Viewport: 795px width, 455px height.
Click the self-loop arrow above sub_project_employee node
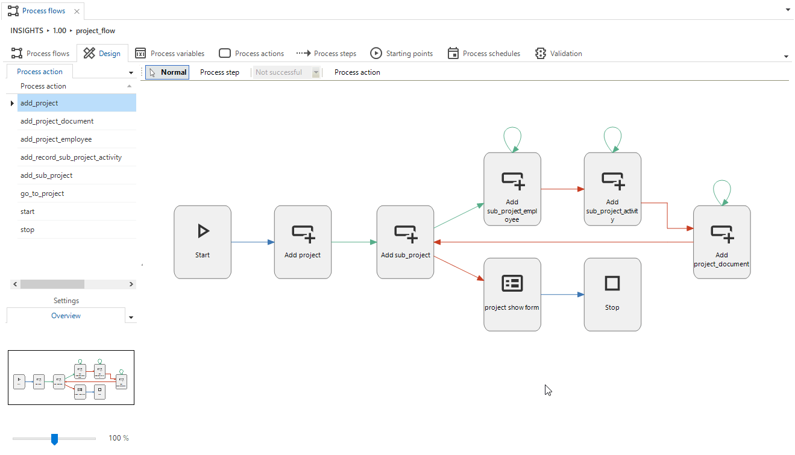[512, 140]
